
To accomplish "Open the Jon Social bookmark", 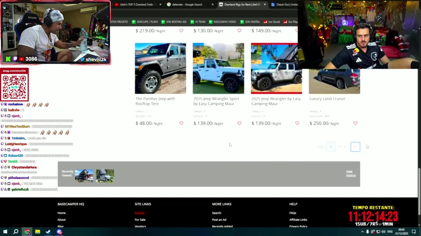I will 272,22.
